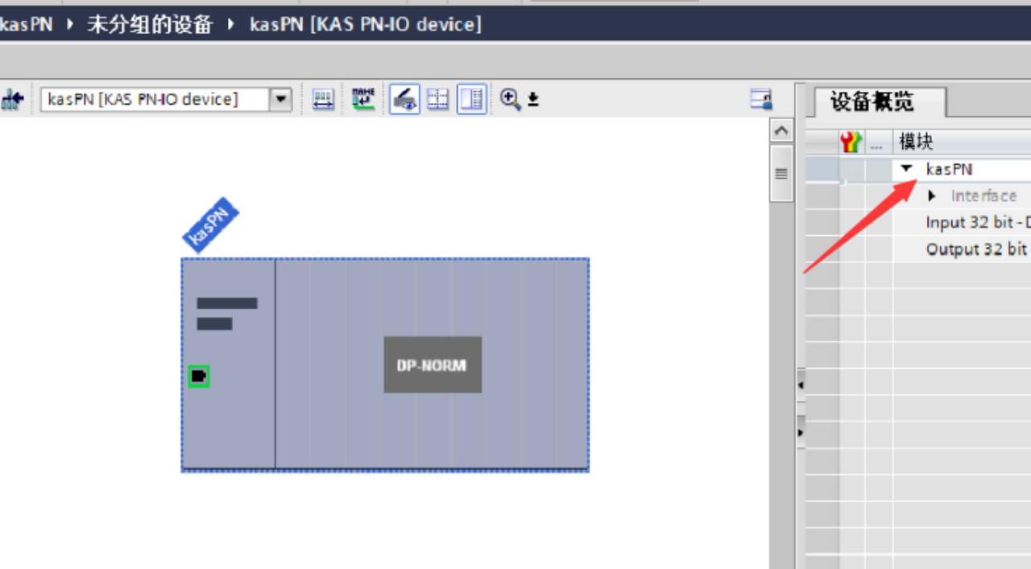Click the 模块 column header
Screen dimensions: 1031x569
tap(916, 142)
